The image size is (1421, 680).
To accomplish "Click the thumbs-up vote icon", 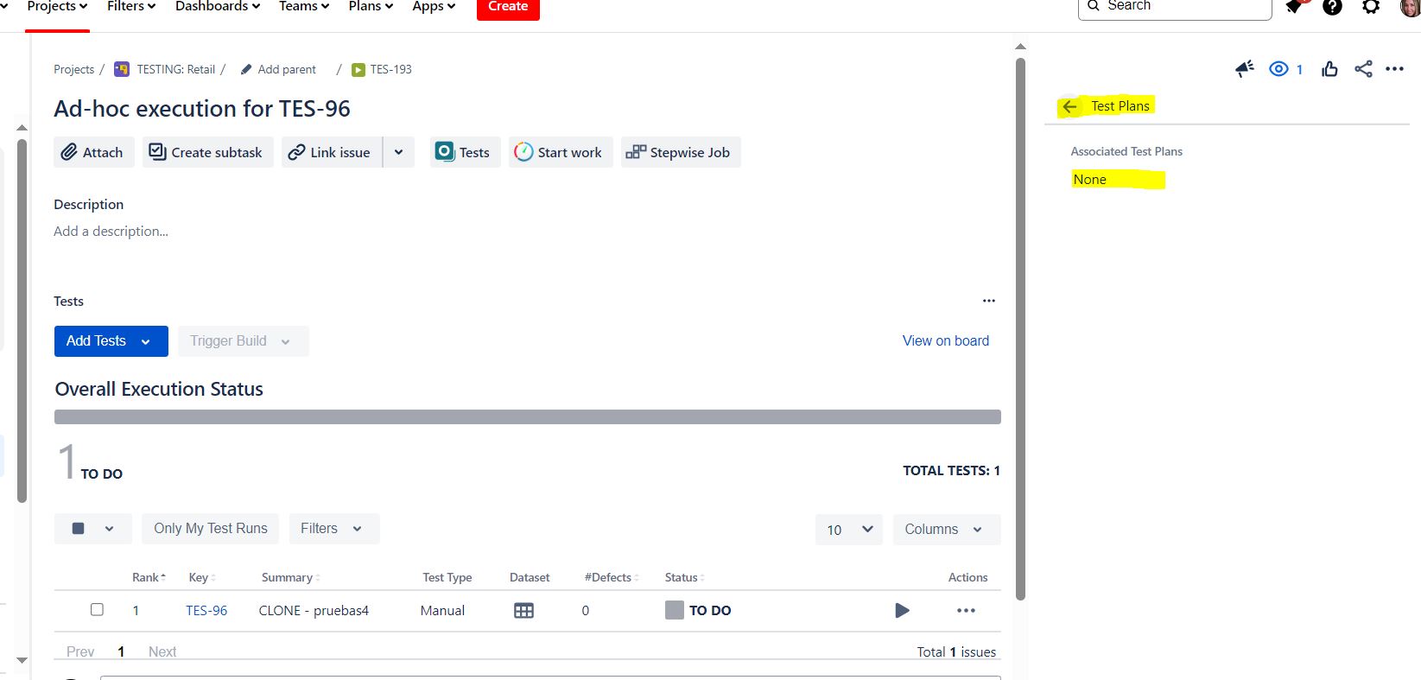I will coord(1329,69).
